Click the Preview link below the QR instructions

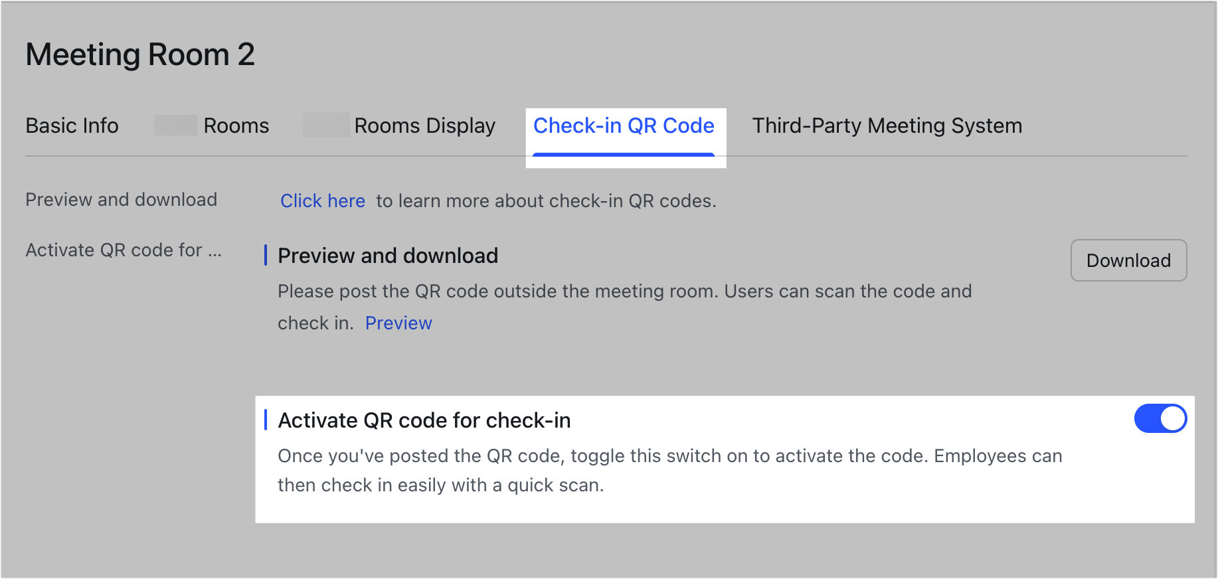(x=398, y=323)
